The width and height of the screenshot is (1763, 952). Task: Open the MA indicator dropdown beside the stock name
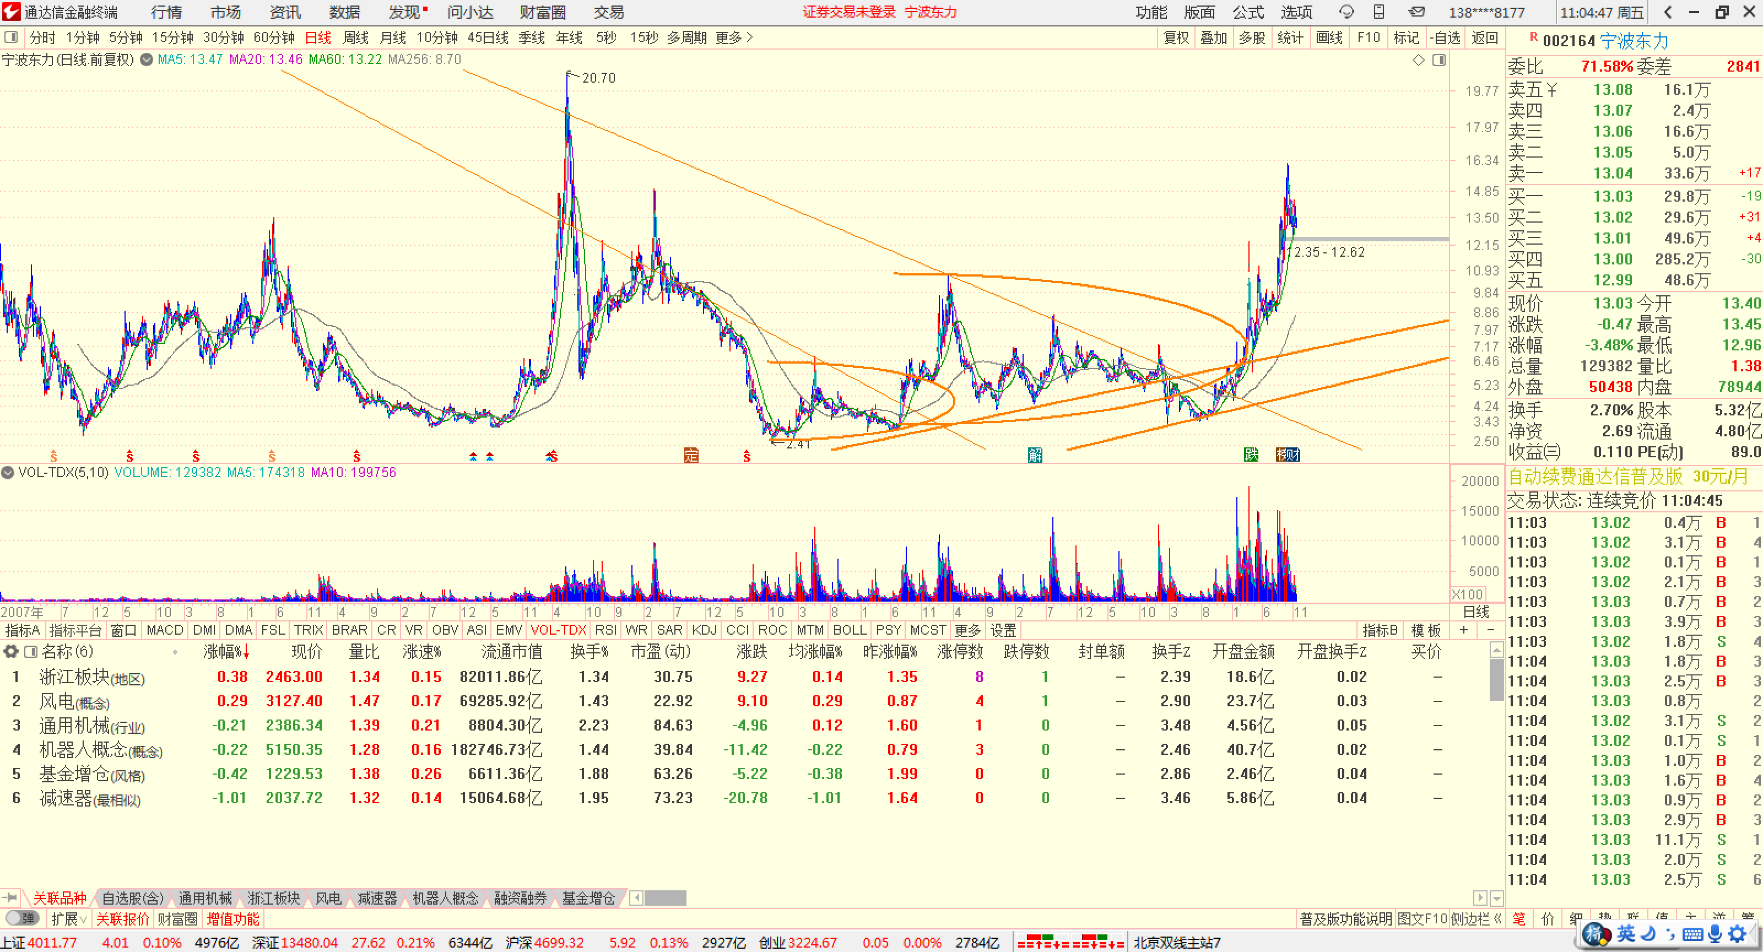146,59
